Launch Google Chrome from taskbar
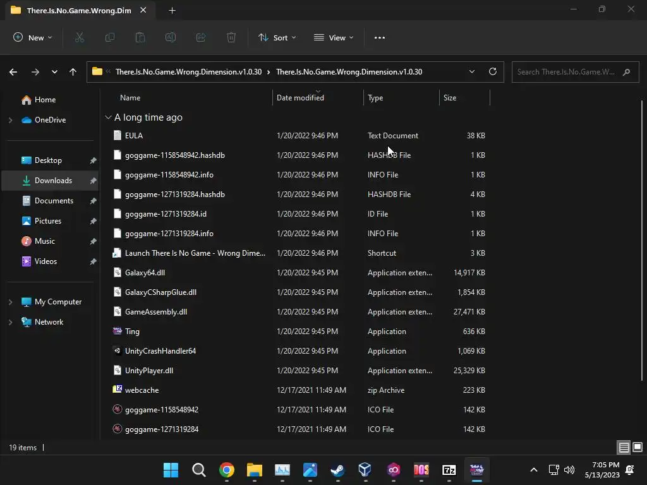Screen dimensions: 647x485 (x=227, y=470)
